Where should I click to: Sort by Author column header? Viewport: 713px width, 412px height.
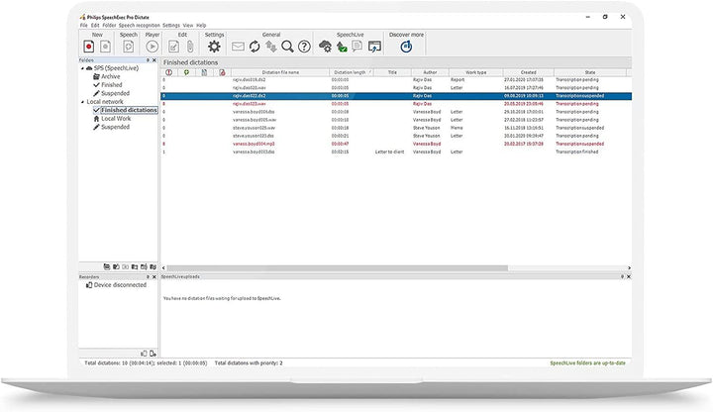(x=430, y=72)
